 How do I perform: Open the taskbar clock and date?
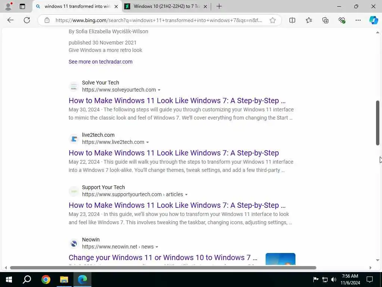(350, 280)
